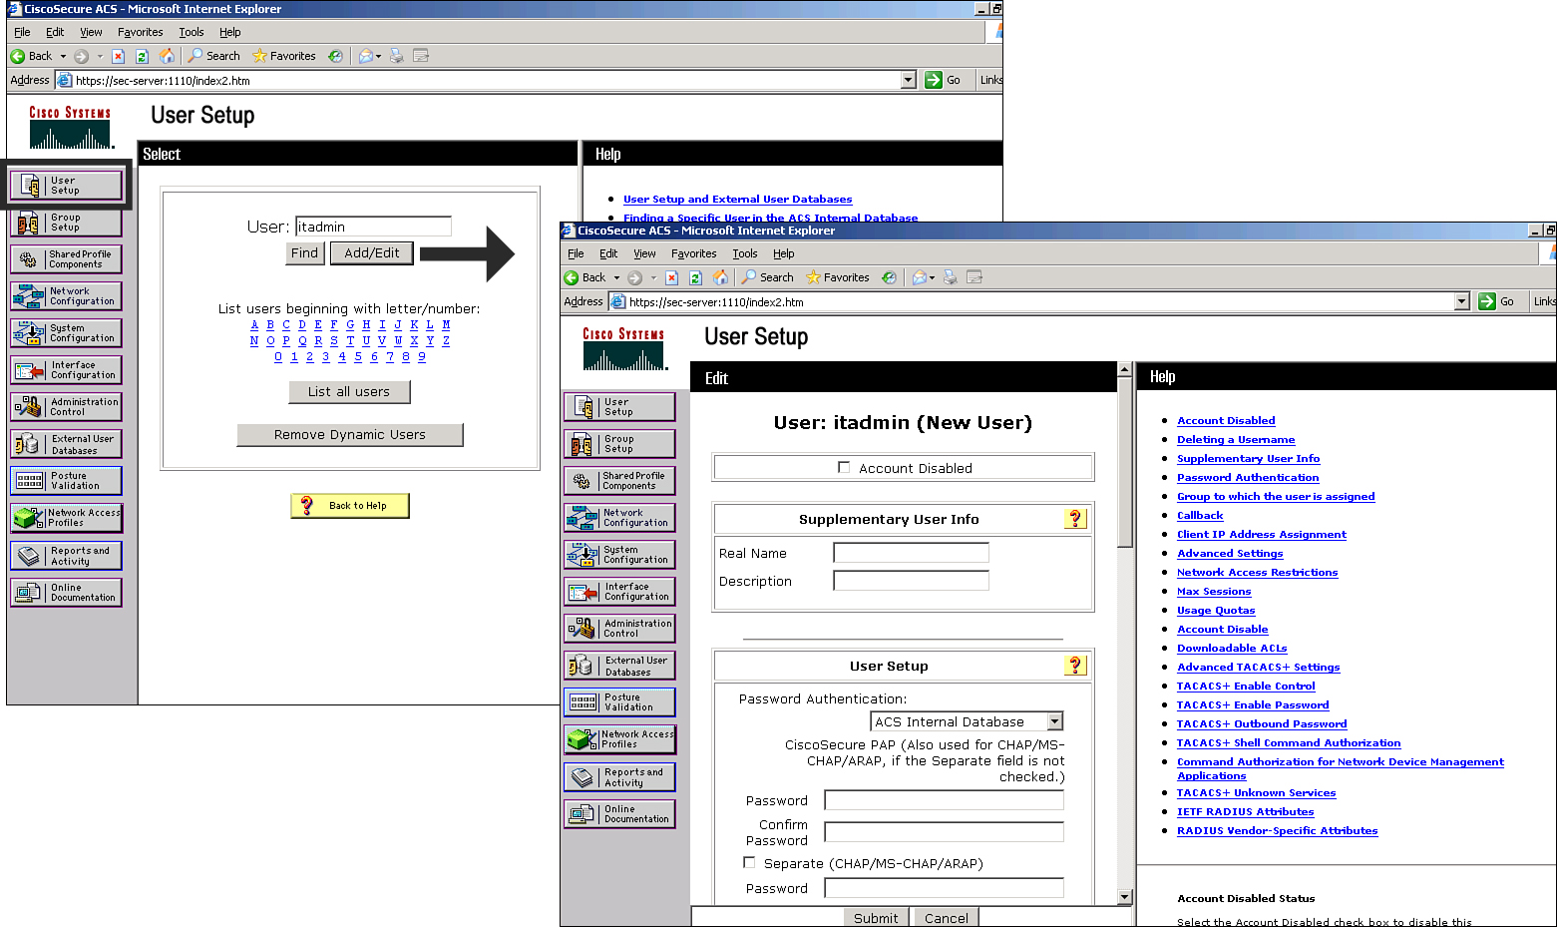Click List all users button
Viewport: 1557px width, 927px height.
[x=349, y=391]
